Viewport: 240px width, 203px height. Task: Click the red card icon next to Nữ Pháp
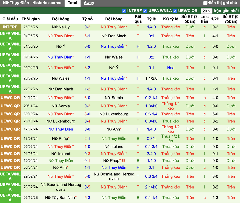[x=123, y=161]
